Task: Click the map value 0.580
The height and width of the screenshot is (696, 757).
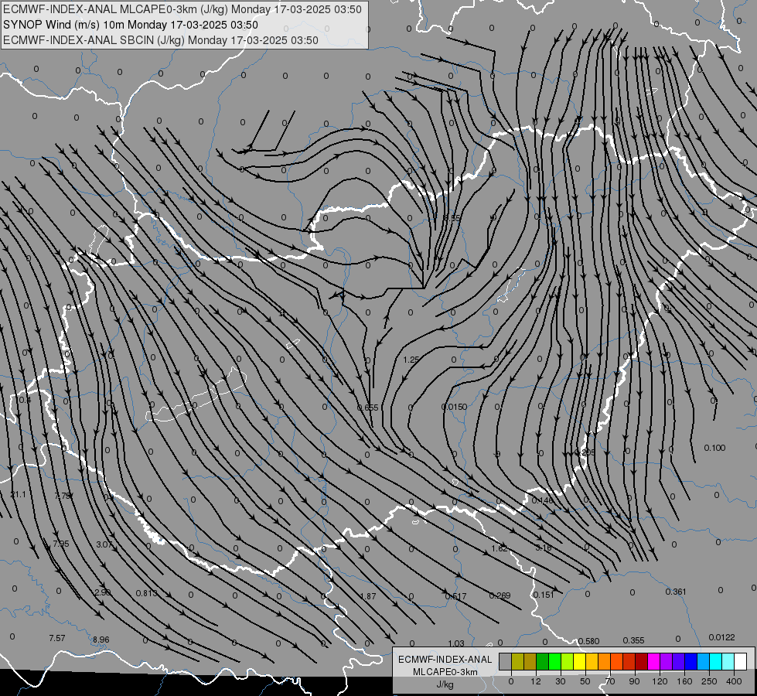Action: [x=588, y=641]
